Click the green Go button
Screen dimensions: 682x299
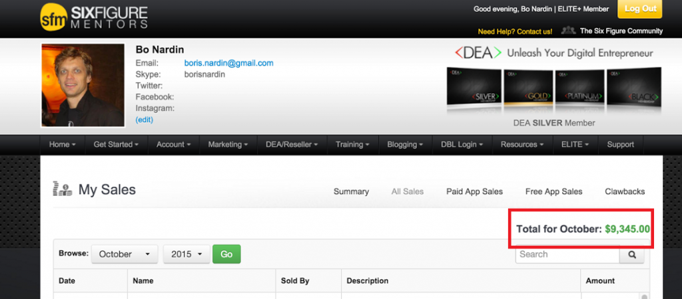click(226, 254)
